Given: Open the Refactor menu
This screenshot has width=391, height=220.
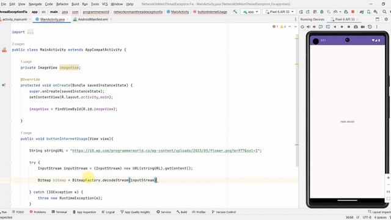Looking at the screenshot, I should pos(62,4).
